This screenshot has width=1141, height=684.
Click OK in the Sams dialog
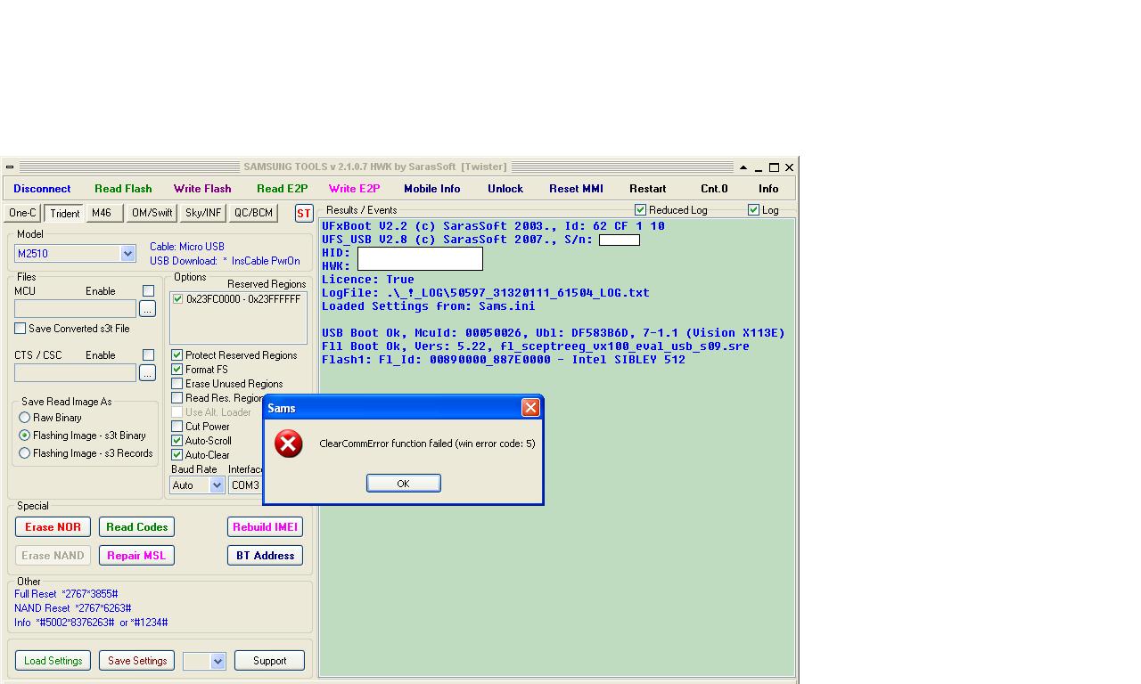point(404,483)
